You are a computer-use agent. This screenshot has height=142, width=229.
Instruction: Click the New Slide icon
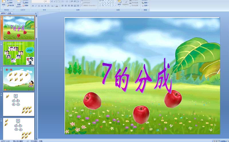point(19,3)
